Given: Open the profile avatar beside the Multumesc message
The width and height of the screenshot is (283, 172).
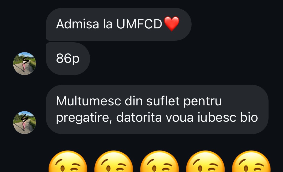Looking at the screenshot, I should coord(25,123).
